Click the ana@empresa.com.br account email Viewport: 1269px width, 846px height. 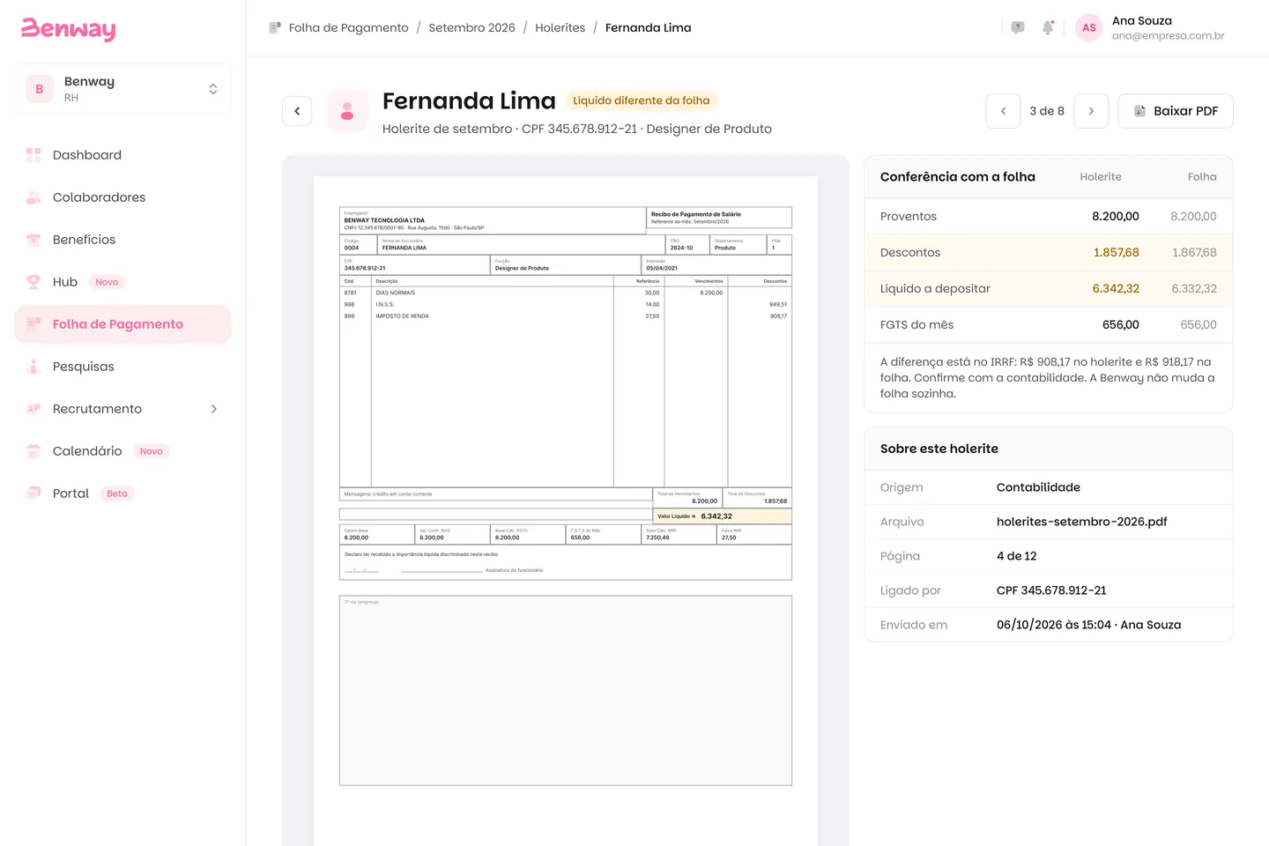1169,36
